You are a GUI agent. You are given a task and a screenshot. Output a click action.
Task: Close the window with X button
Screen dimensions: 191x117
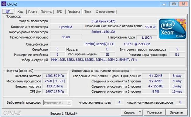[x=183, y=4]
